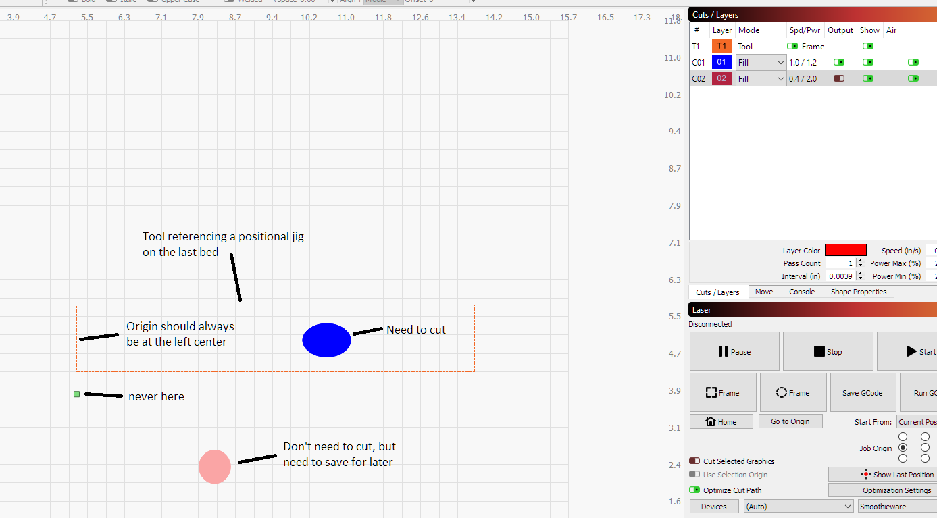Select the orange T1 tool layer swatch
The image size is (937, 518).
(x=722, y=46)
